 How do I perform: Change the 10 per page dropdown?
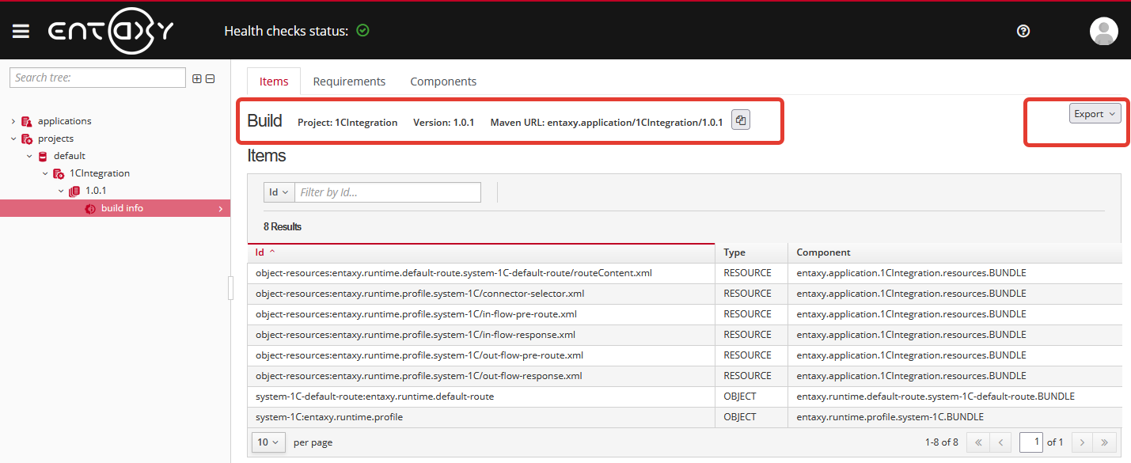click(x=268, y=442)
